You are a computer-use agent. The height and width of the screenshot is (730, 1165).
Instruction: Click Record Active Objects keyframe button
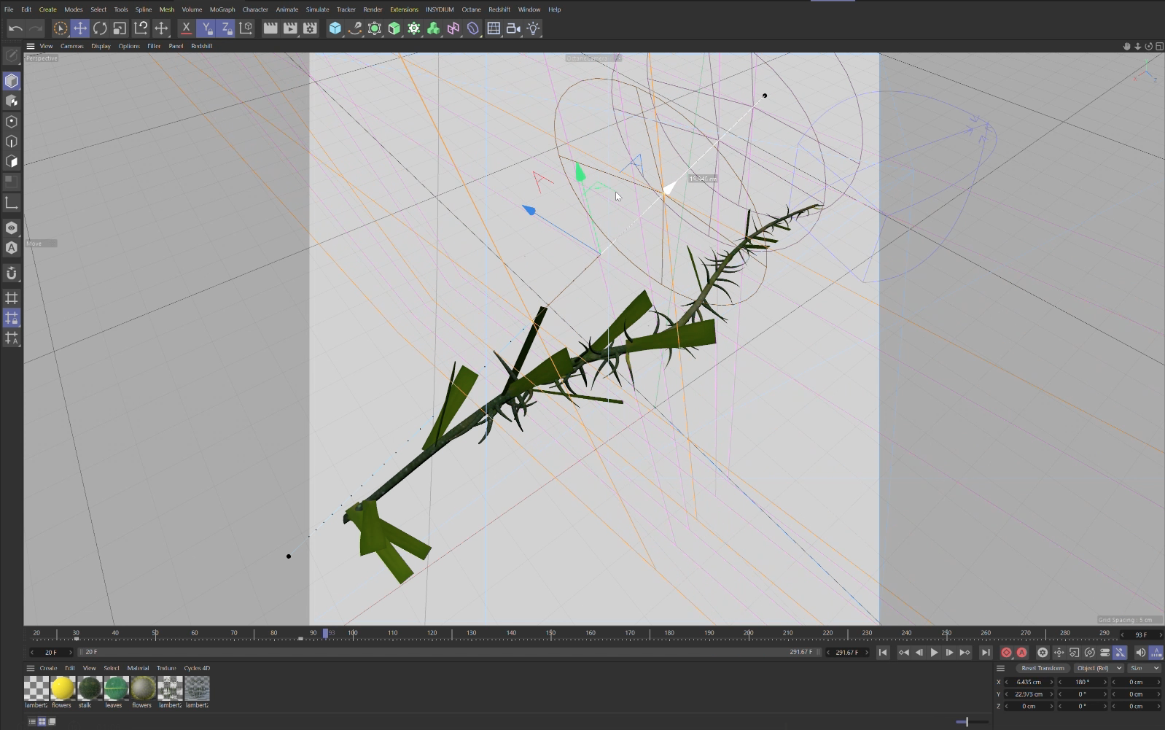click(x=1006, y=653)
